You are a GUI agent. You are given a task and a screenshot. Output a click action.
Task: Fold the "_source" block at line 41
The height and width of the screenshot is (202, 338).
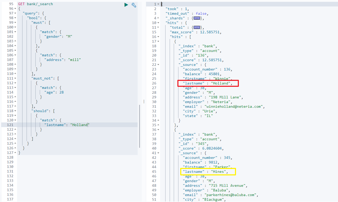point(158,153)
